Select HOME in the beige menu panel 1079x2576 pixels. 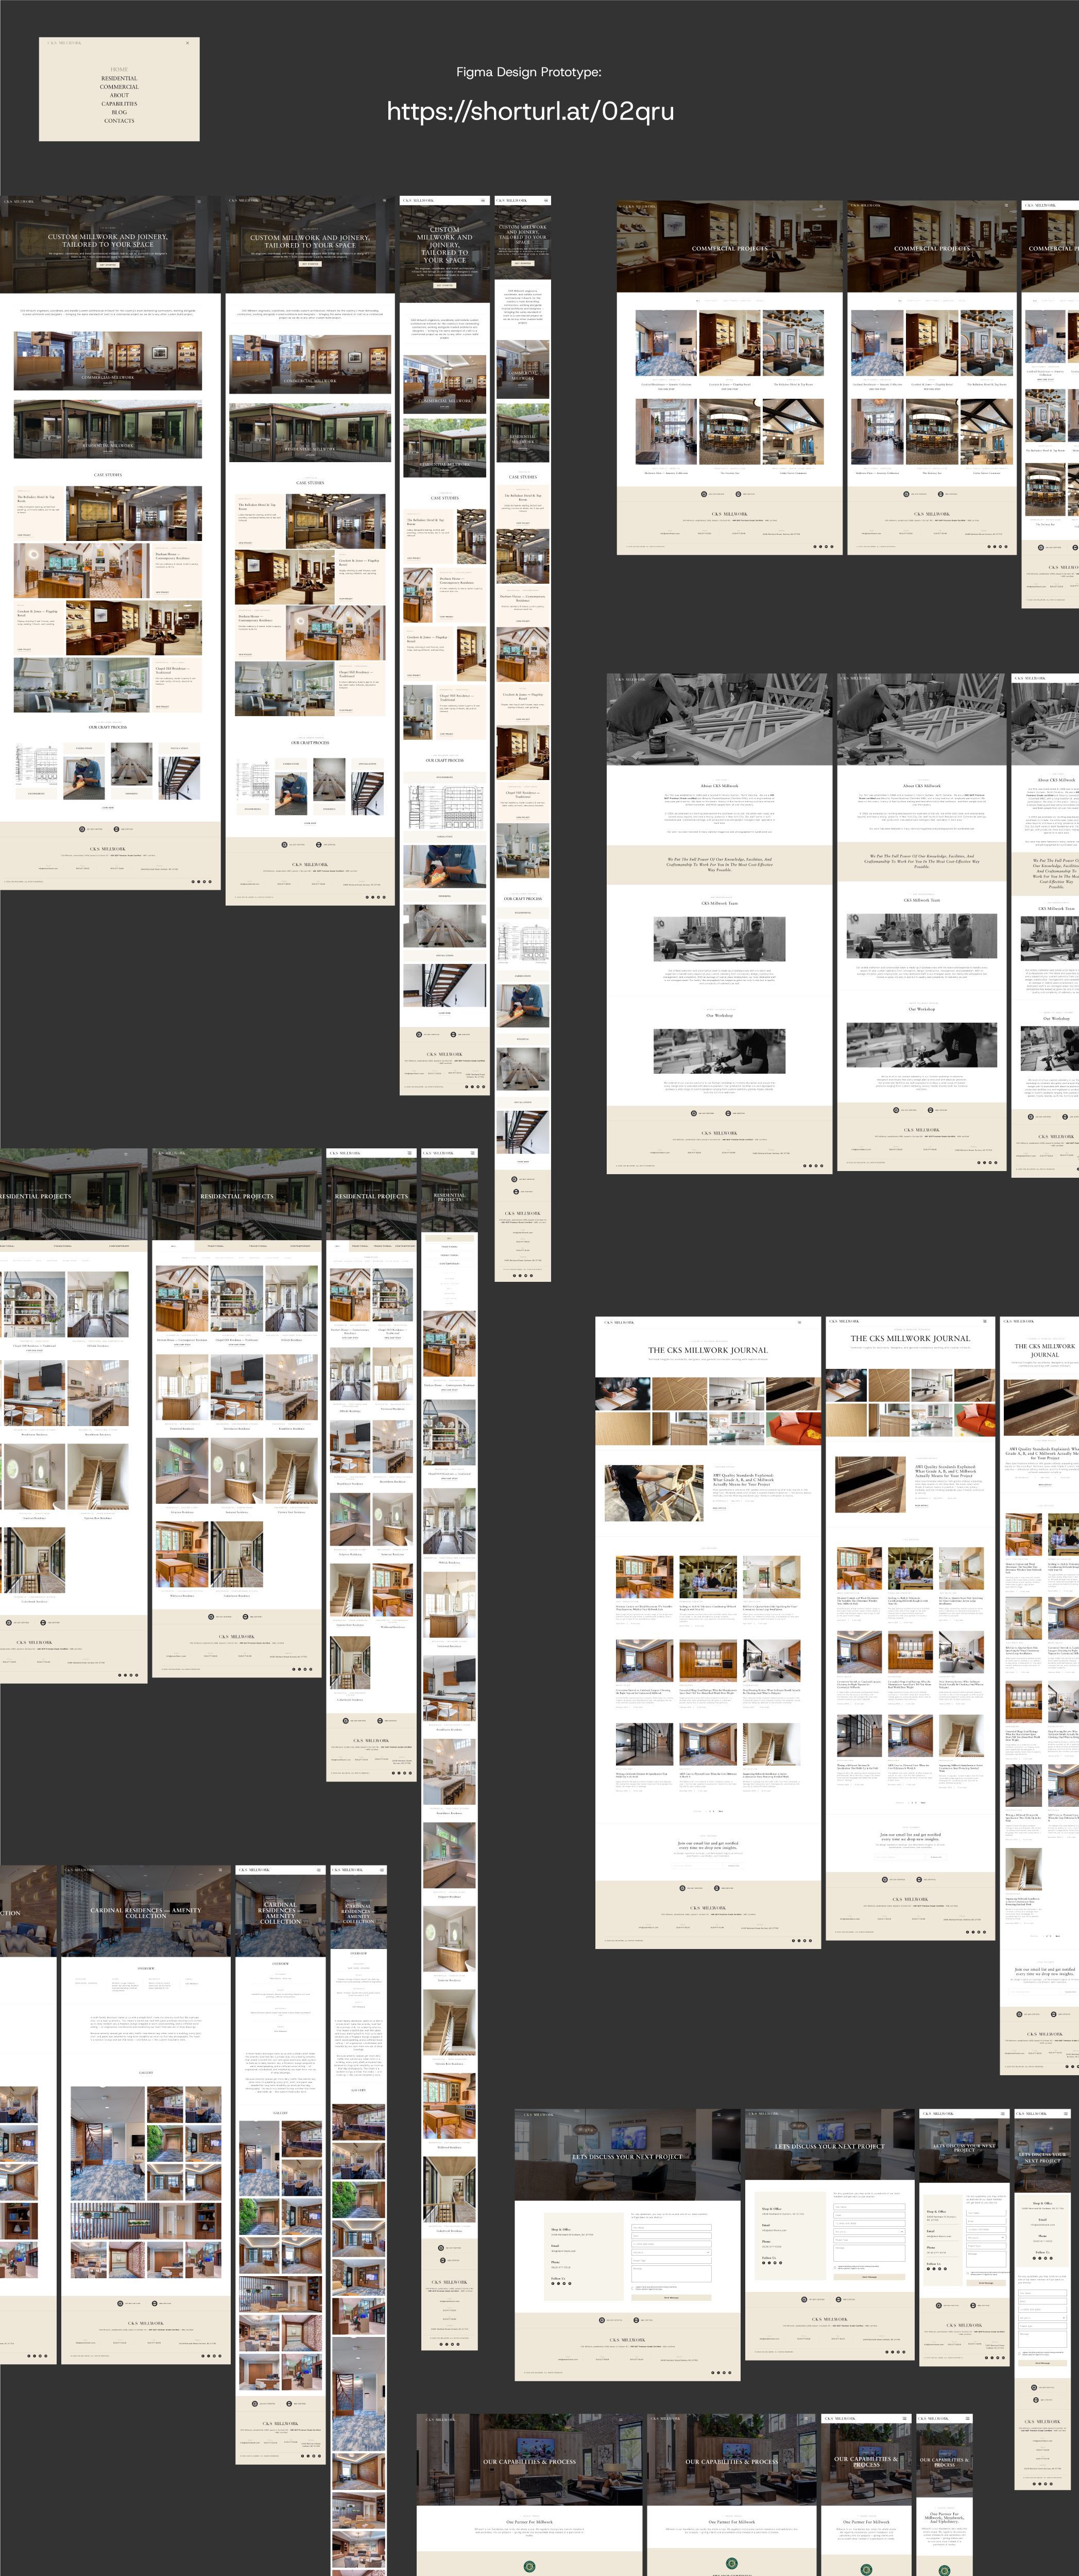pyautogui.click(x=119, y=70)
